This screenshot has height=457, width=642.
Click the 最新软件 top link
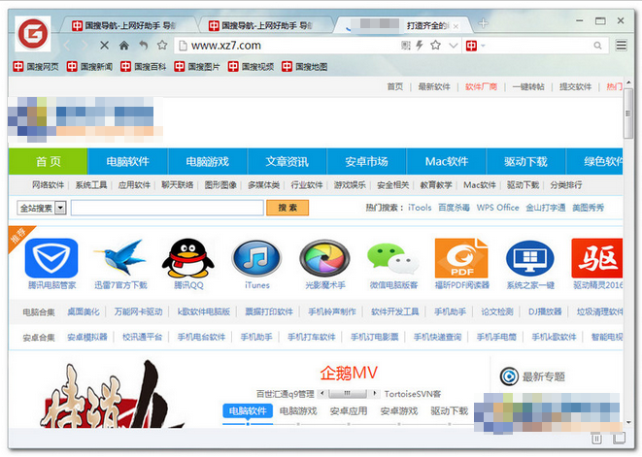434,86
